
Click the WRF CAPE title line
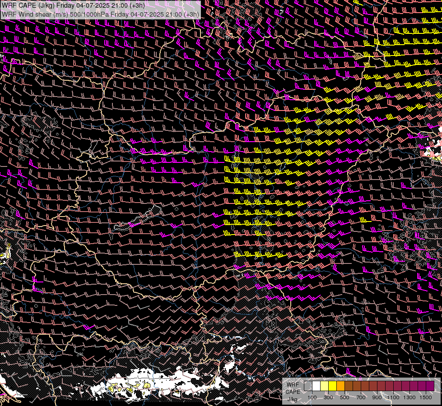(73, 5)
